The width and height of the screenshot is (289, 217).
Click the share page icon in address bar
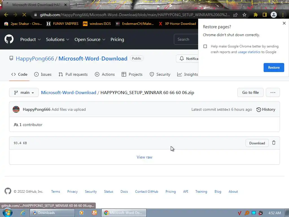click(x=235, y=15)
